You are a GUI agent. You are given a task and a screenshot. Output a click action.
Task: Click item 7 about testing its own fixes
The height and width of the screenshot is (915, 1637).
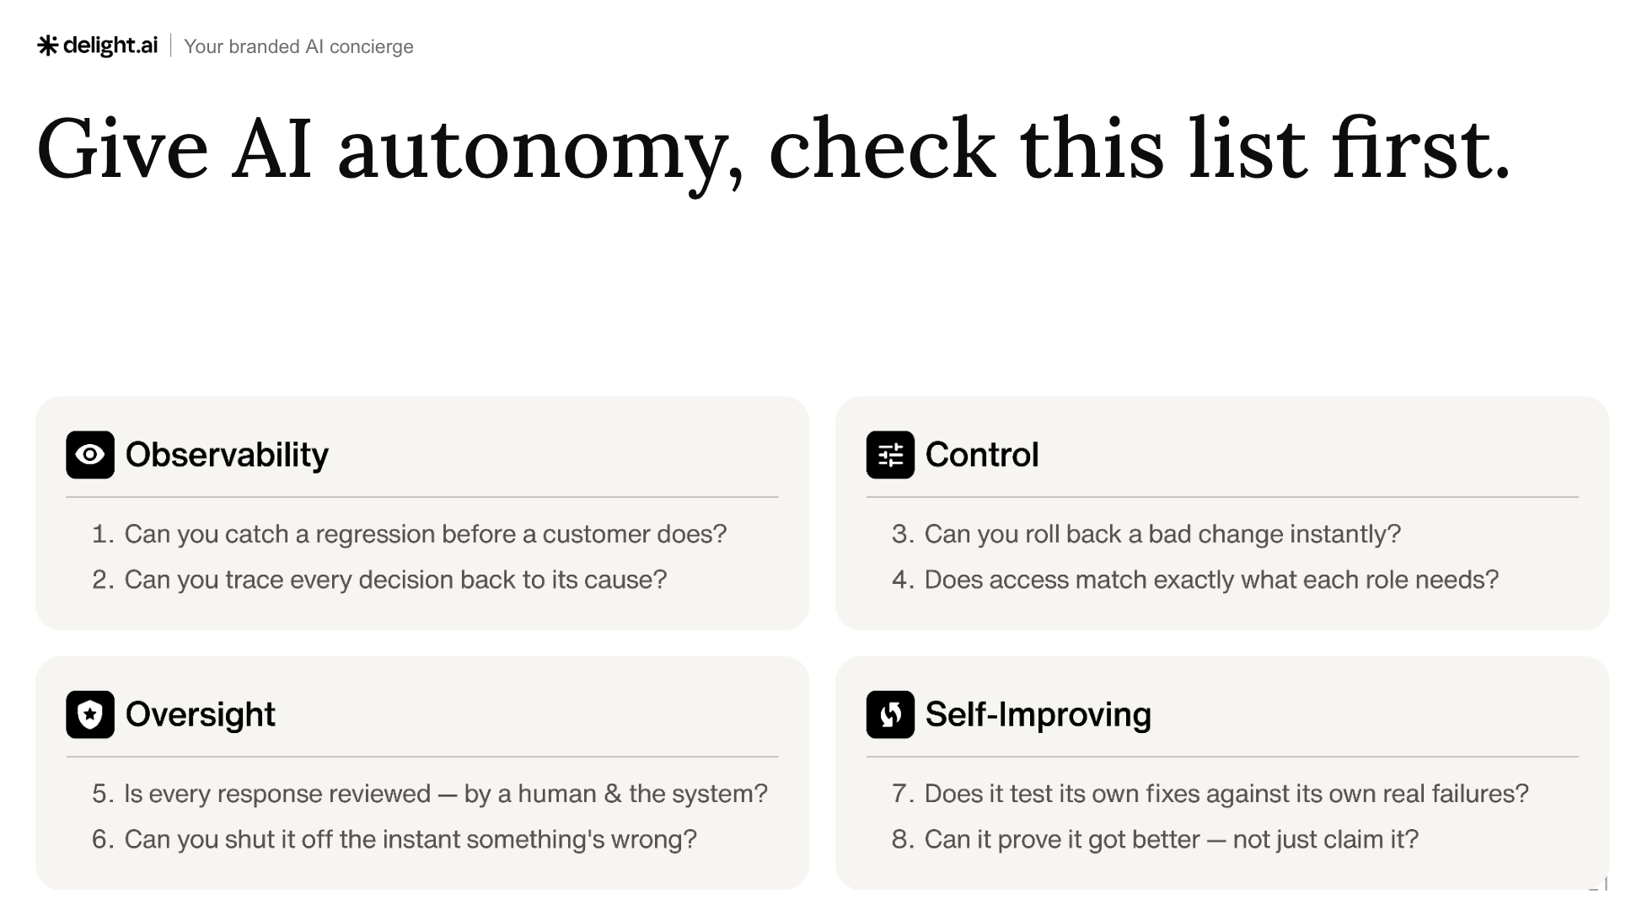coord(1210,794)
